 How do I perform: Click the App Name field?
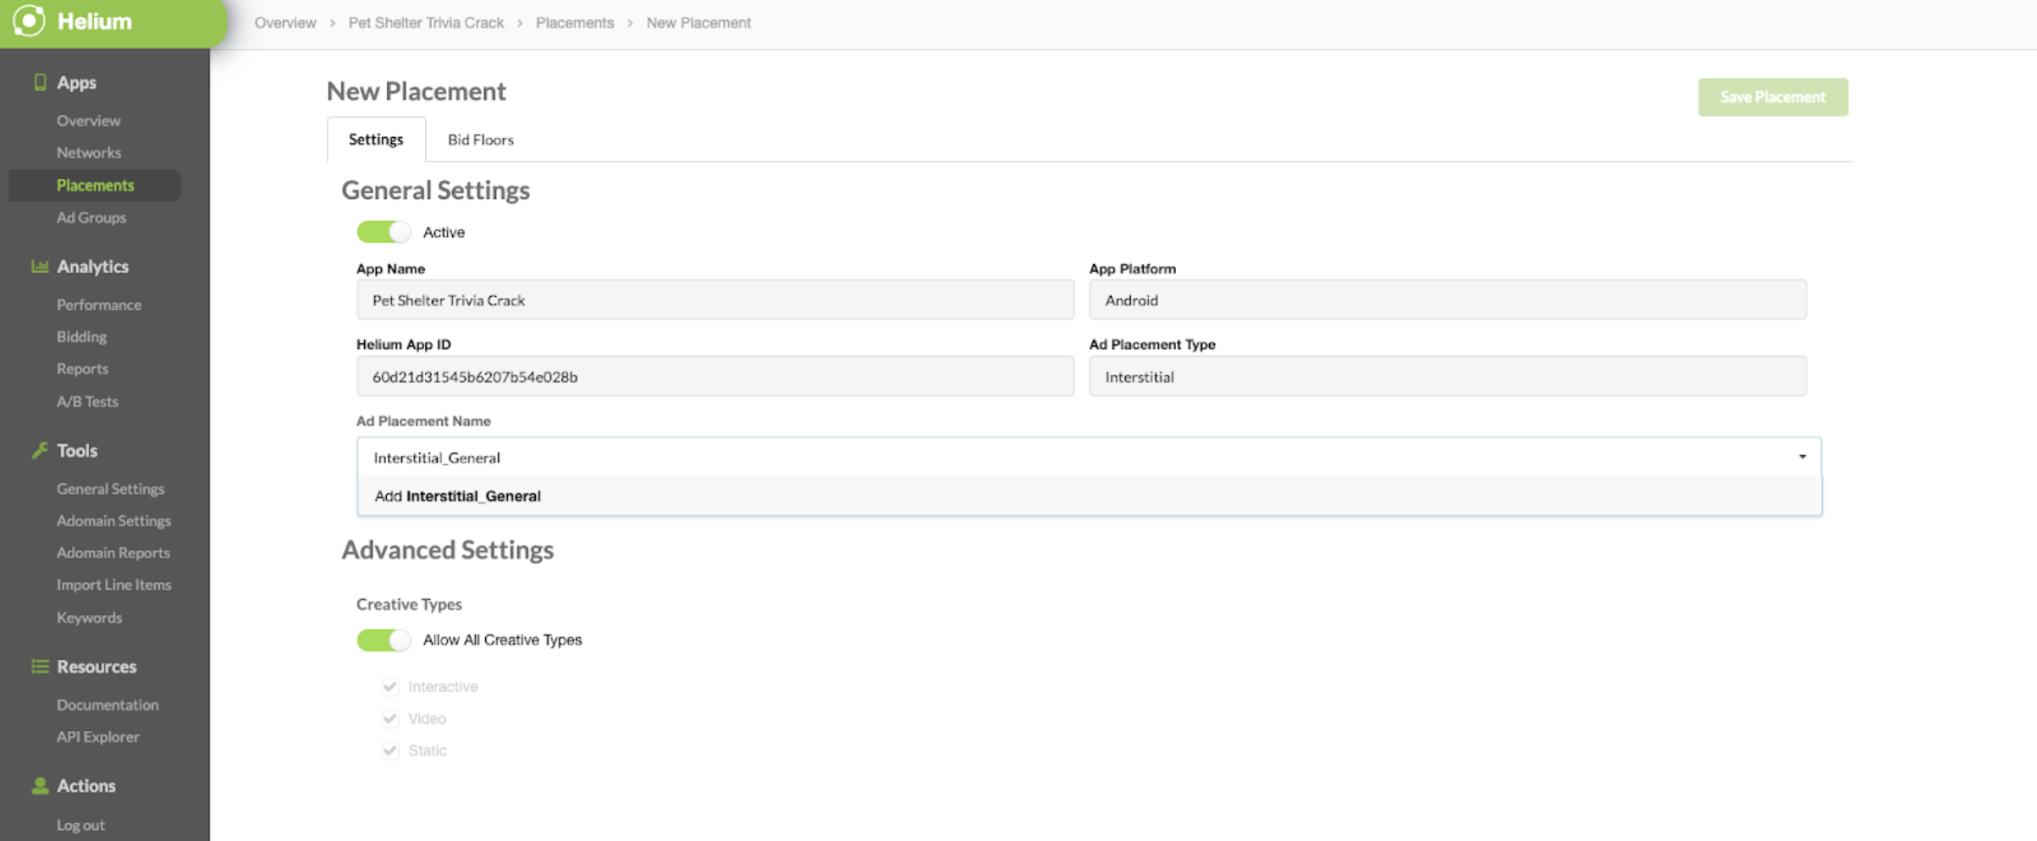pos(715,300)
